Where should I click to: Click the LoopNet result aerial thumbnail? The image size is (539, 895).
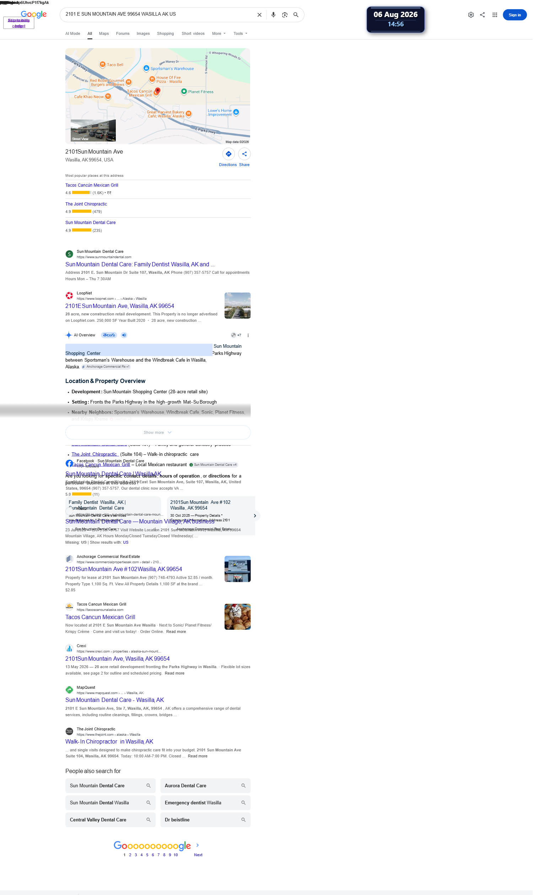[x=237, y=305]
